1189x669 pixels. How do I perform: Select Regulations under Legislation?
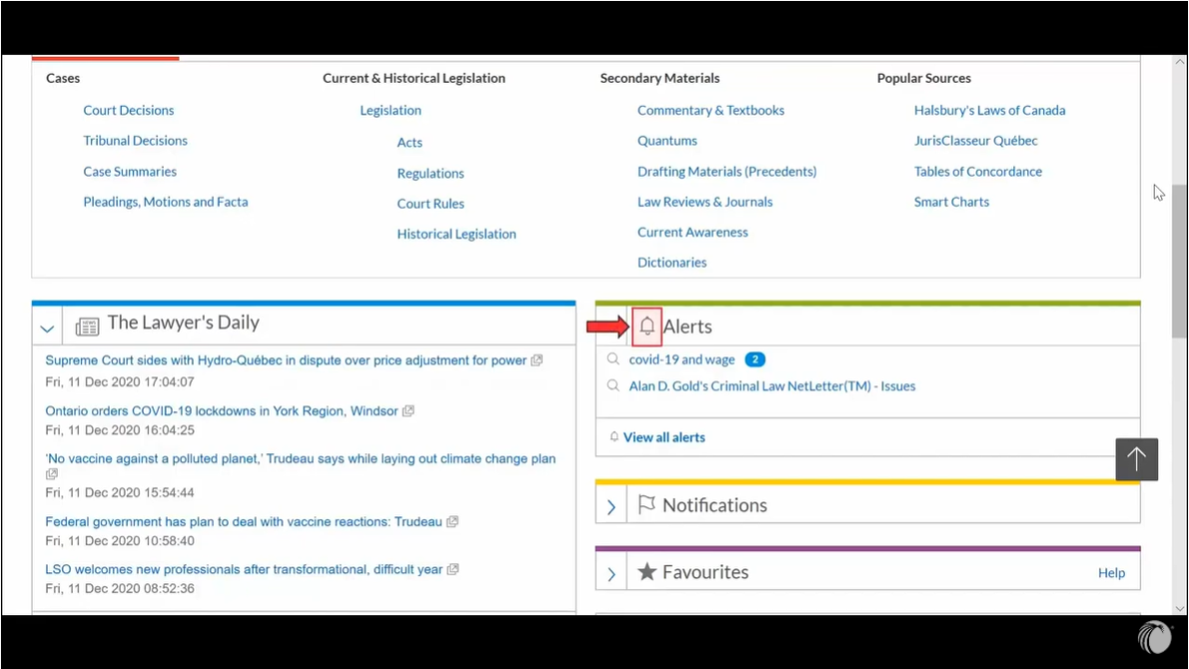(430, 173)
